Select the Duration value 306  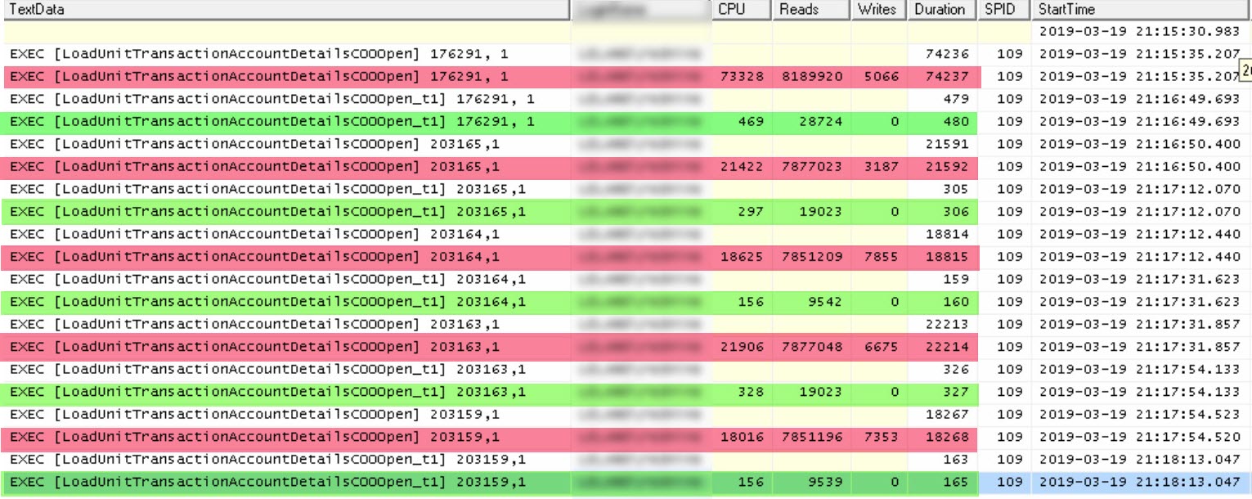tap(955, 211)
